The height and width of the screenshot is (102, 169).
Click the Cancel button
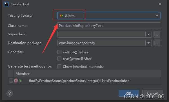coord(152,93)
